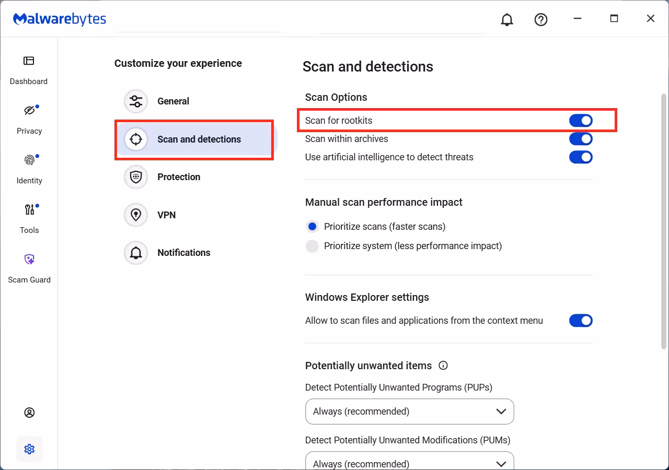
Task: Click Manual scan performance impact heading
Action: click(384, 202)
